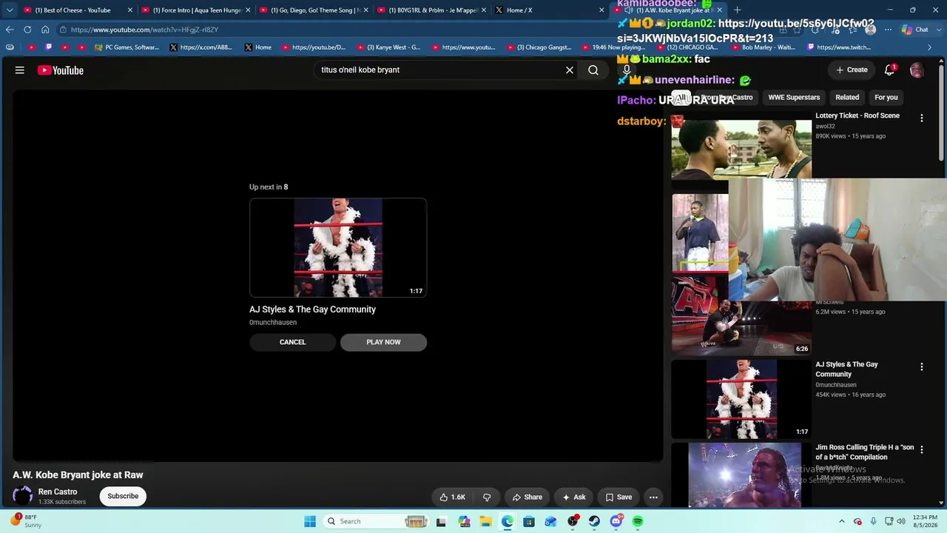
Task: Open Jim Ross Triple H compilation thumbnail
Action: coord(741,475)
